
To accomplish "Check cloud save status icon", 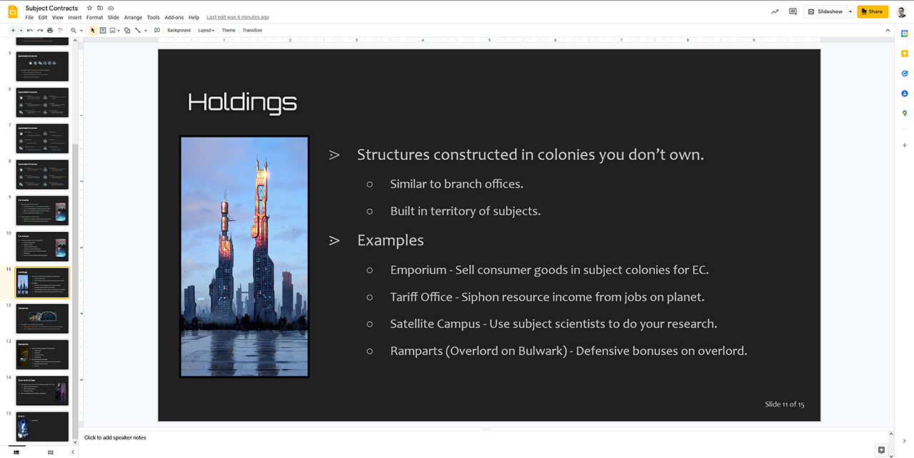I will coord(111,8).
